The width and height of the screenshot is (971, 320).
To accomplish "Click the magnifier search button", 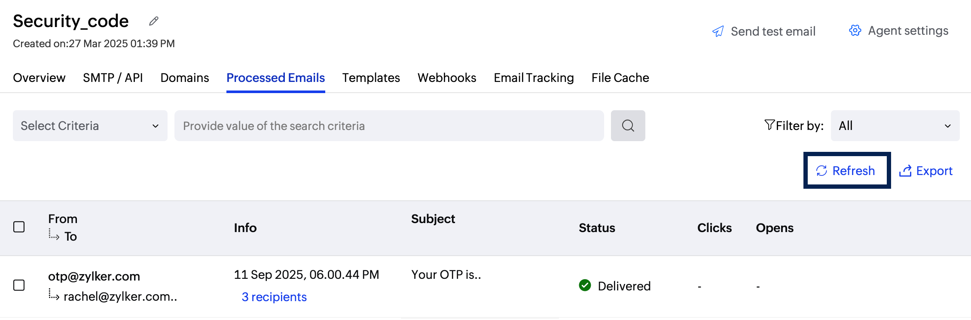I will click(x=628, y=126).
